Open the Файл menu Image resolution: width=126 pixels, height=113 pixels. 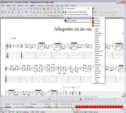3,6
